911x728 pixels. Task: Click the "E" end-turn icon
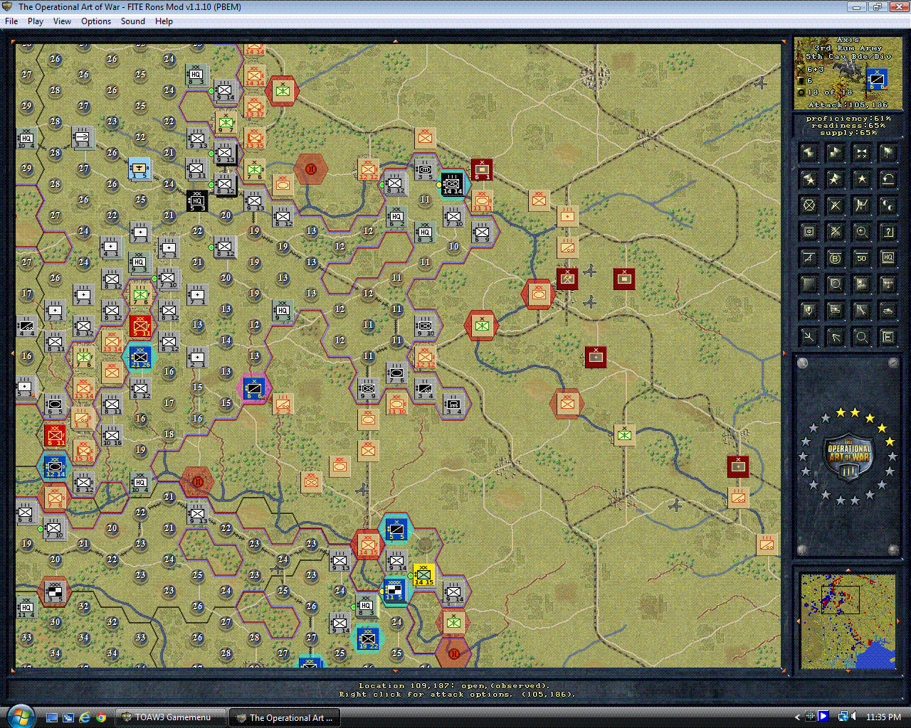point(889,337)
